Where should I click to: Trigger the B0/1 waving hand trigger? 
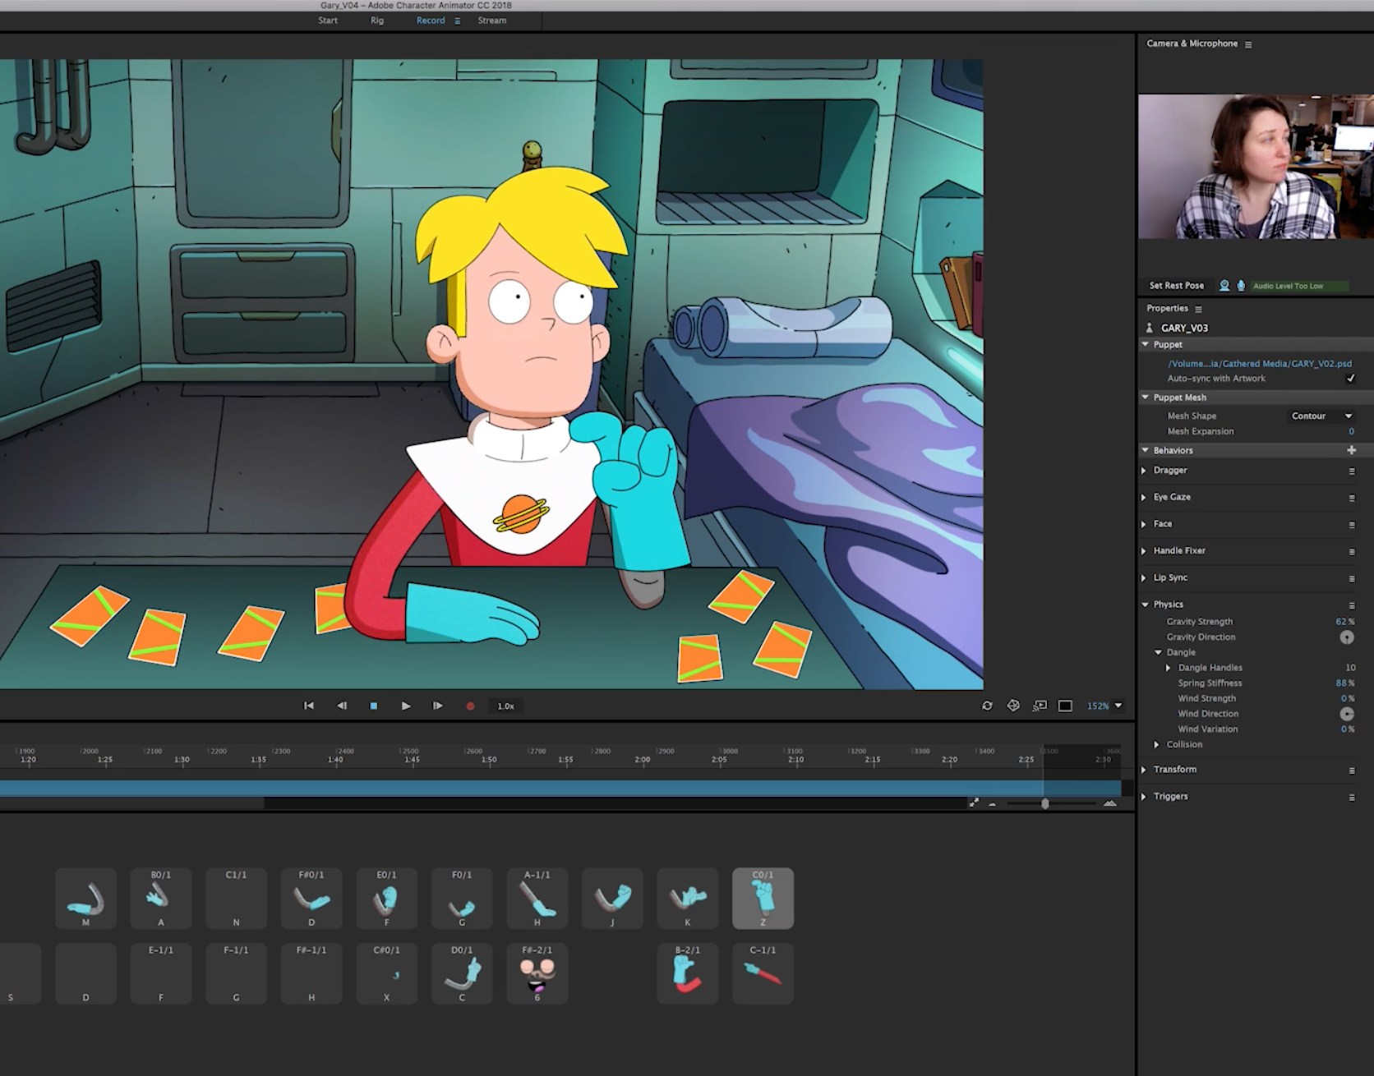coord(161,899)
